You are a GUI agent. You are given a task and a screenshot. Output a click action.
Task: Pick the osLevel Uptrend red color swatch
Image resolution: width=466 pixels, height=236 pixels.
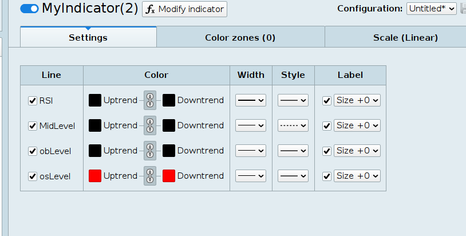[95, 176]
